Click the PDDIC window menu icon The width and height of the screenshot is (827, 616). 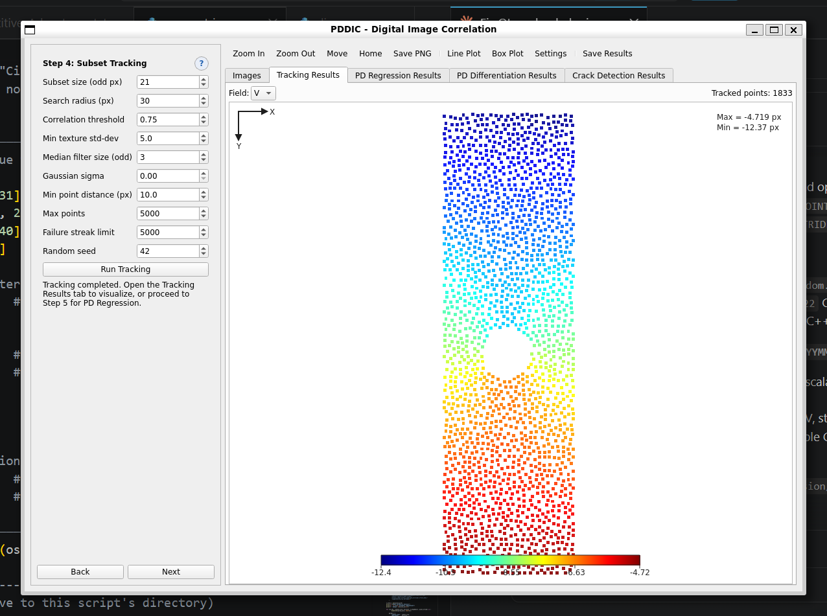(x=30, y=30)
